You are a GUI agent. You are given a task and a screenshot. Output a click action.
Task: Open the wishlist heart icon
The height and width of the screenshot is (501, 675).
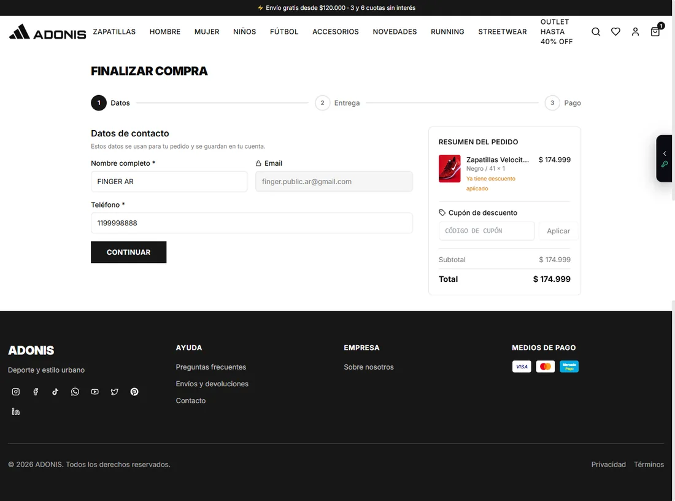[x=615, y=31]
